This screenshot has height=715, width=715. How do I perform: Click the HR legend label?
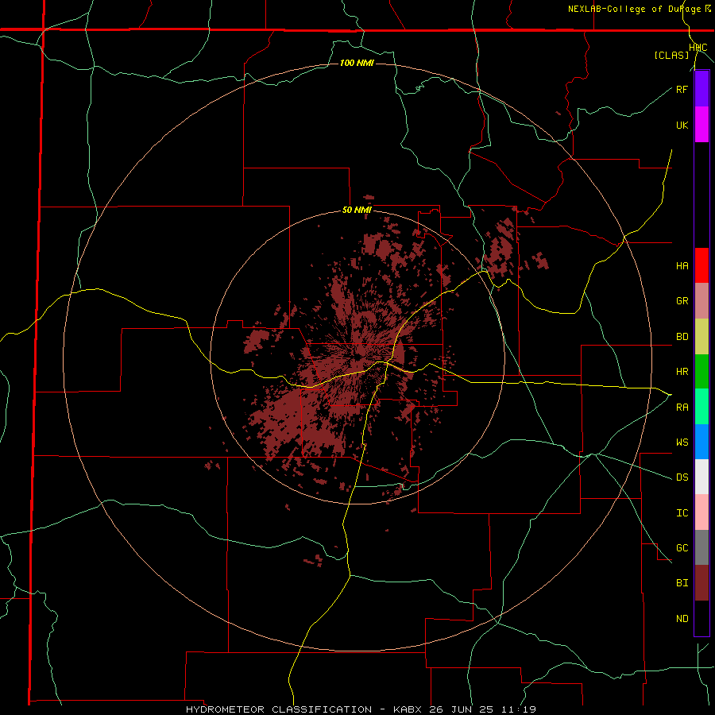(682, 372)
